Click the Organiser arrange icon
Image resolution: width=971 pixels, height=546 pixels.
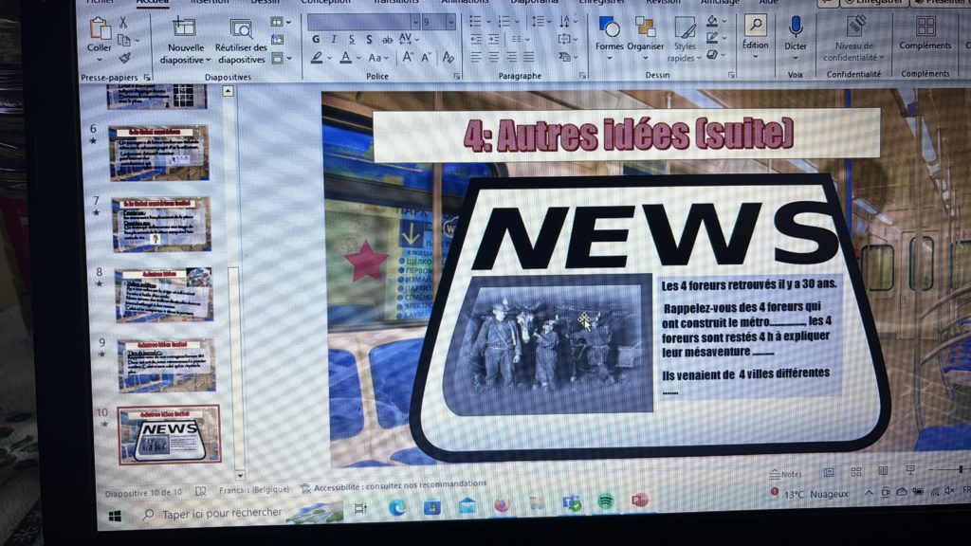646,28
